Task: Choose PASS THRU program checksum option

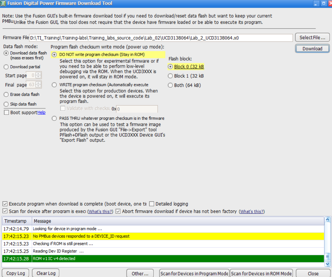Action: tap(54, 118)
